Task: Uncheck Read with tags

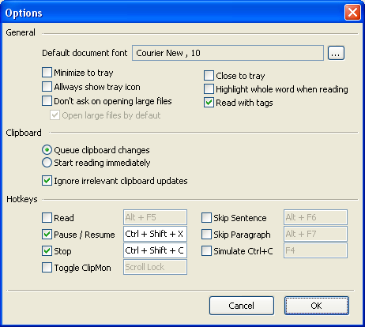Action: 209,103
